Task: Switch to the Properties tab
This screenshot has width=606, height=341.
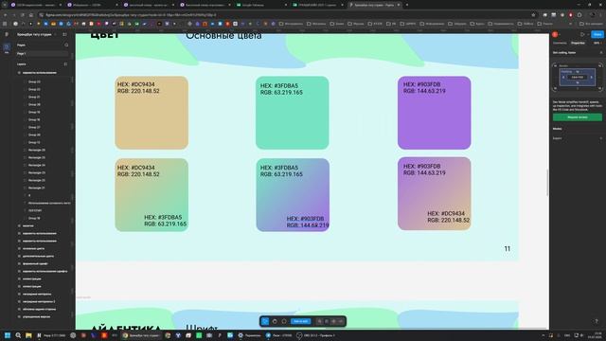Action: (578, 43)
